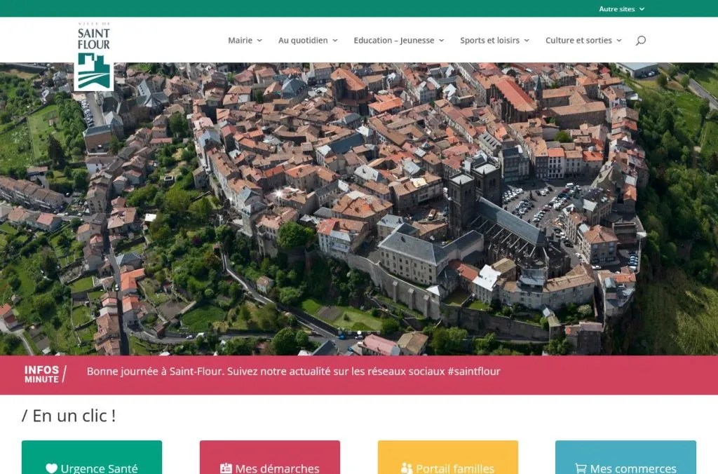Click the ID card icon on Mes démarches

(226, 468)
